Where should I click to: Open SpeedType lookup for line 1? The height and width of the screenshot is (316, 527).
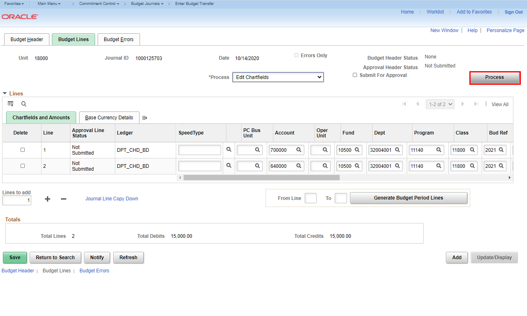click(x=229, y=150)
